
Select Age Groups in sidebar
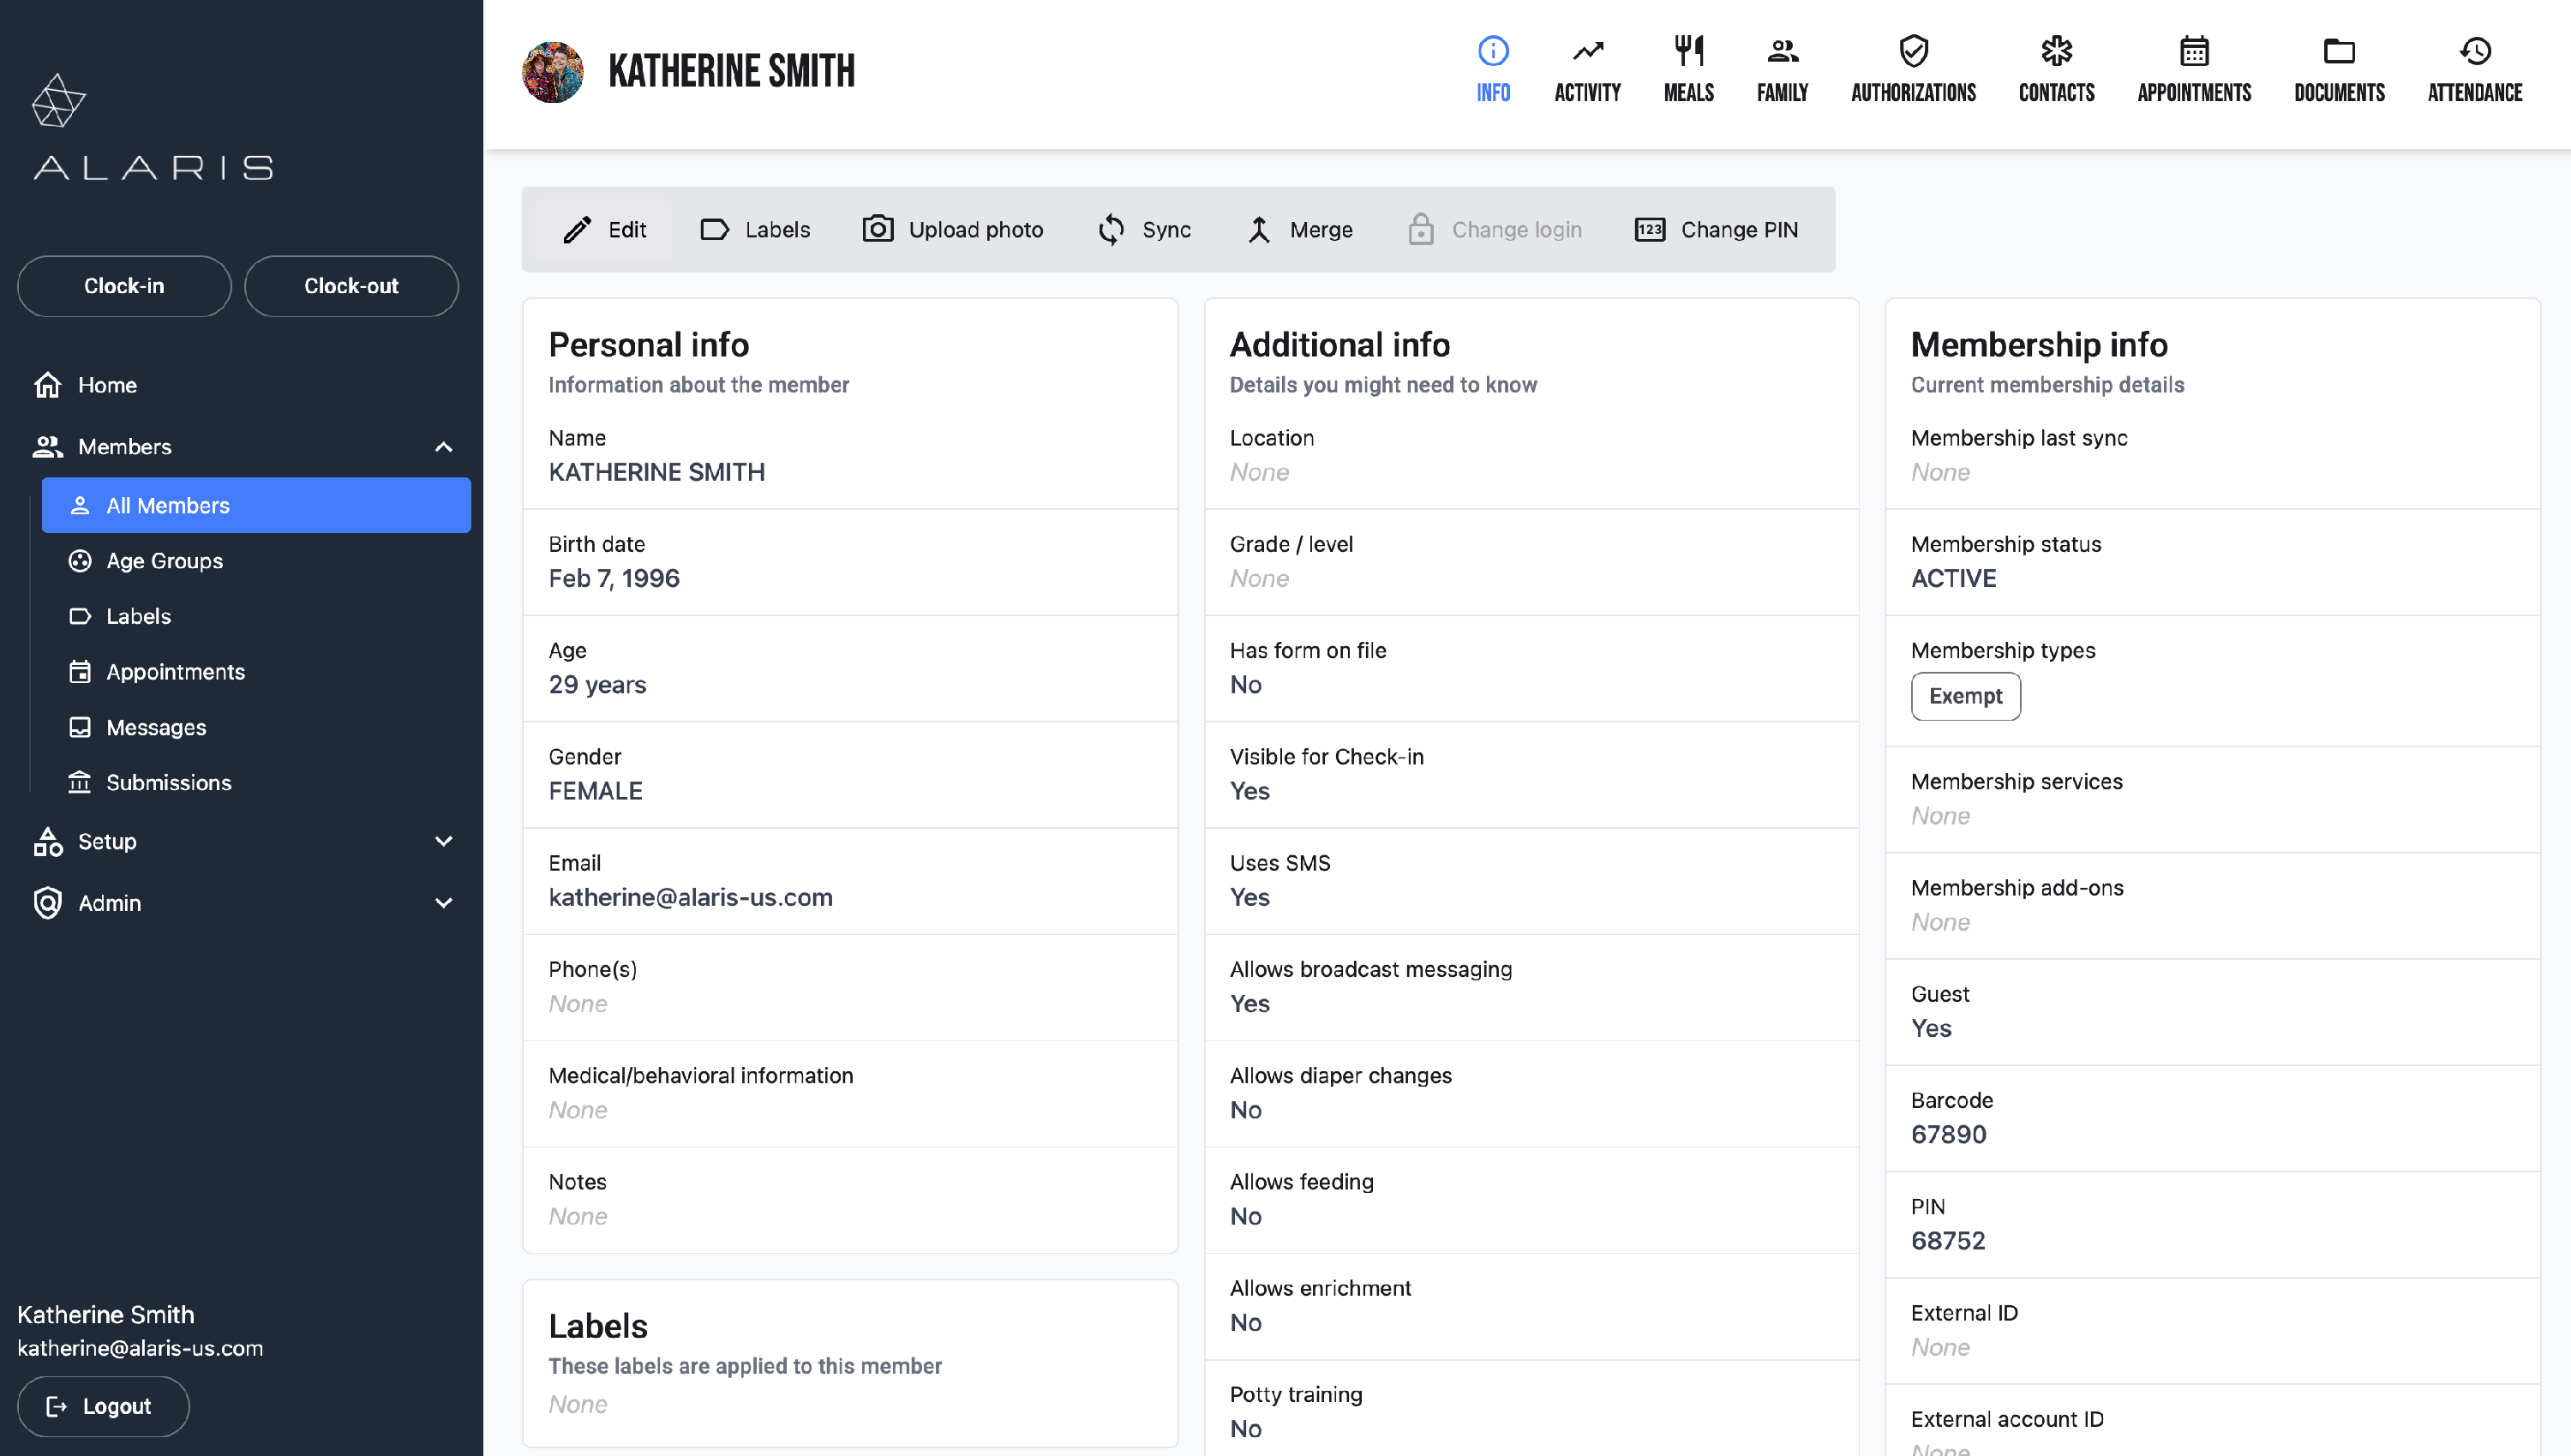point(165,561)
